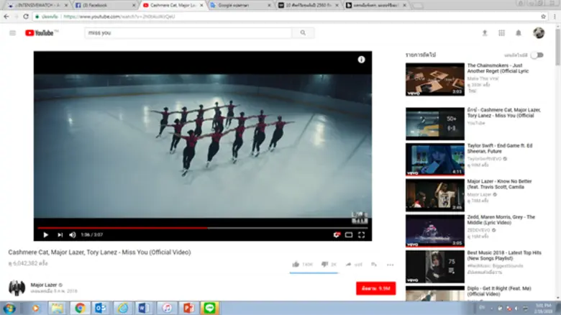Click the search magnifier button
This screenshot has height=315, width=561.
click(x=303, y=33)
